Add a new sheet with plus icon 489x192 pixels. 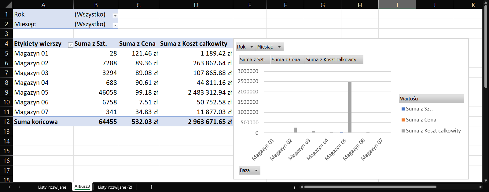[151, 187]
